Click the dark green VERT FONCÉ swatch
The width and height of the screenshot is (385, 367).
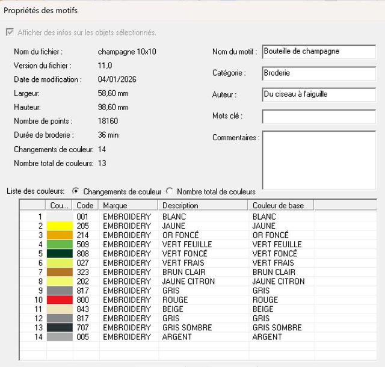point(60,254)
